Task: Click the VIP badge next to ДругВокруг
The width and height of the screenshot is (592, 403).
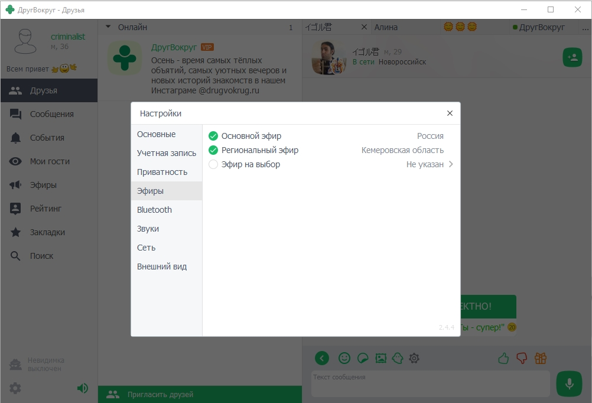Action: pos(207,47)
